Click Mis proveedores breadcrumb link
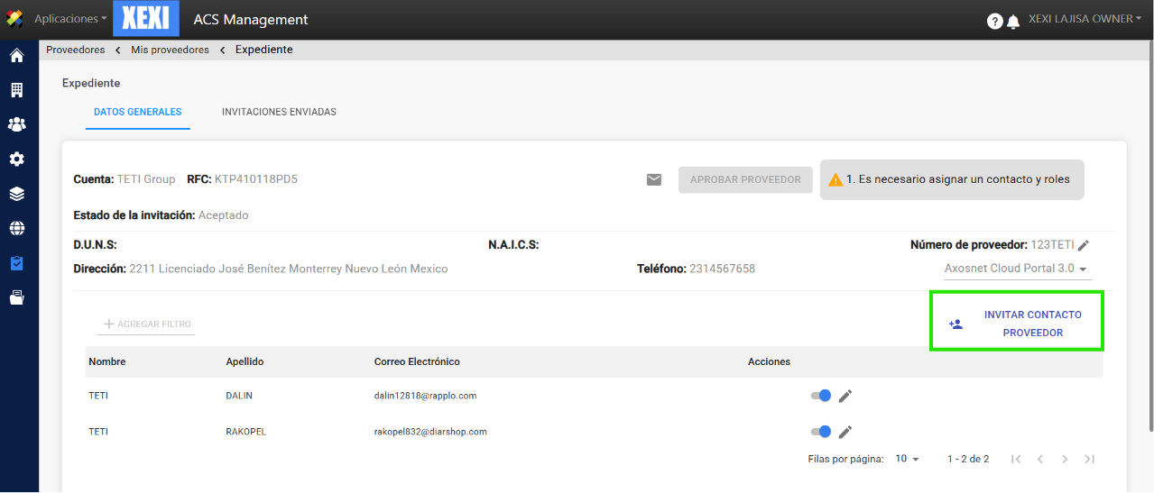 170,50
